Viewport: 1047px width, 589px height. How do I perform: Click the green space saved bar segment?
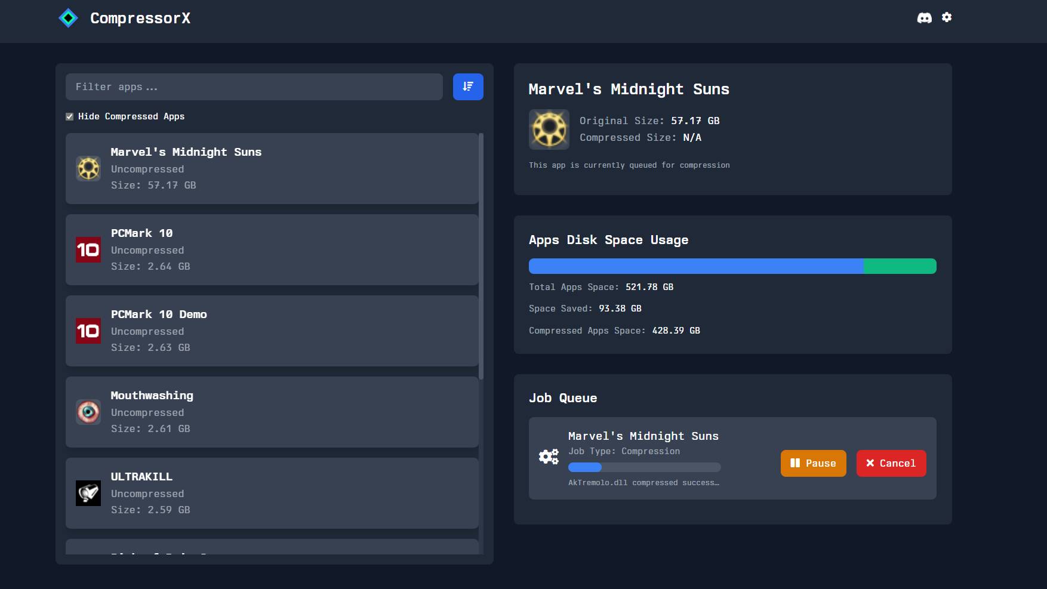900,266
